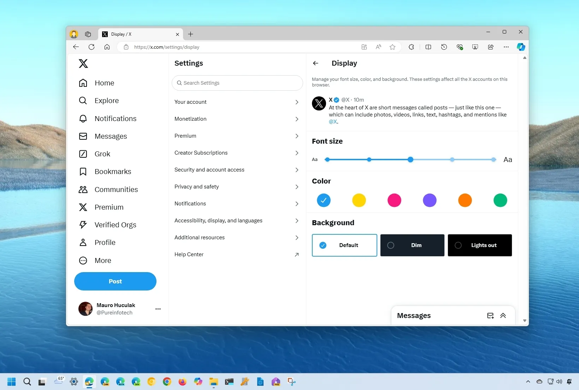Click the blue Post button
Viewport: 579px width, 390px height.
click(x=115, y=281)
